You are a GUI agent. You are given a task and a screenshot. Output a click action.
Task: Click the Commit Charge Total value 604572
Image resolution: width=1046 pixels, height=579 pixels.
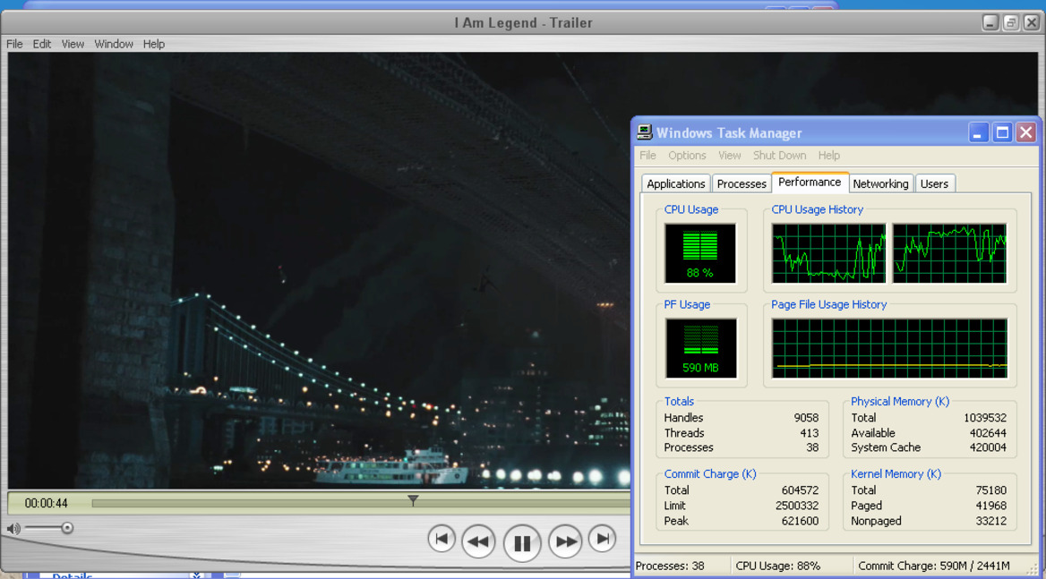(x=800, y=490)
